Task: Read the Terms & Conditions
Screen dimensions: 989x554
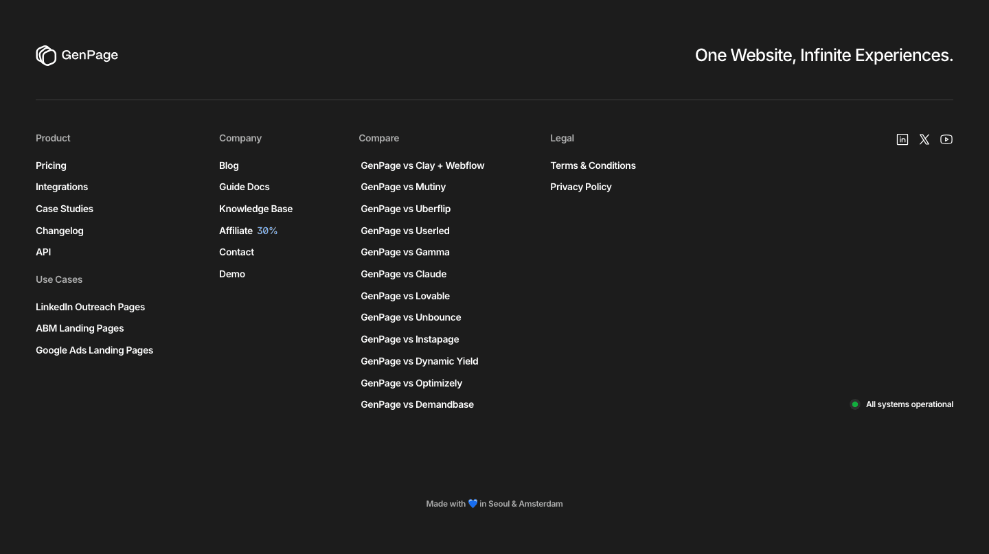Action: (x=593, y=165)
